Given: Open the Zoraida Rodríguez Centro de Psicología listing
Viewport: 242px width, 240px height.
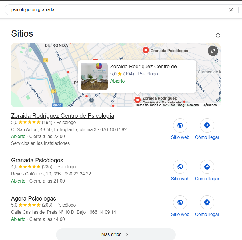Looking at the screenshot, I should pos(63,116).
